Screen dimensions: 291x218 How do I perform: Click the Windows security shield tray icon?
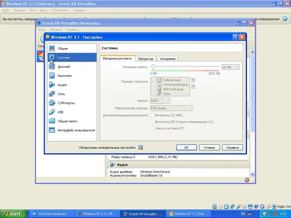click(265, 214)
